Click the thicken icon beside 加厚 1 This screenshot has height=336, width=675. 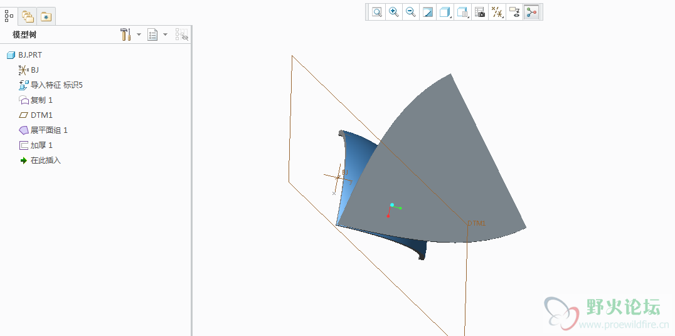click(x=24, y=145)
